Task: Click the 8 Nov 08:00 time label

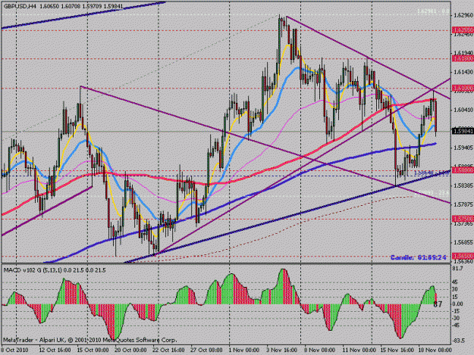Action: [319, 350]
